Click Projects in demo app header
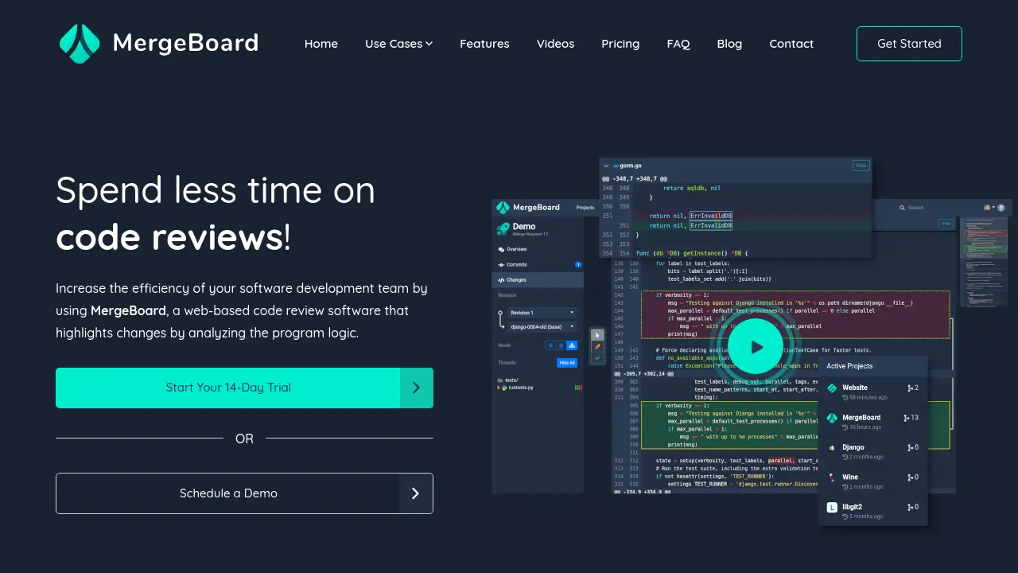Image resolution: width=1018 pixels, height=573 pixels. click(x=585, y=208)
